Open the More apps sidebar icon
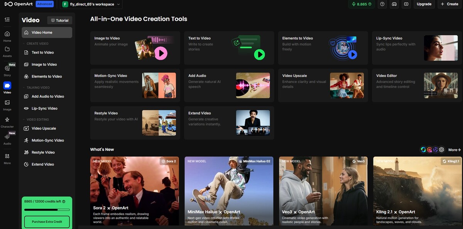Image resolution: width=463 pixels, height=229 pixels. [x=7, y=158]
